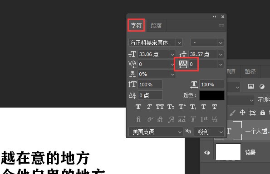Click the fi standard ligatures icon
Image resolution: width=270 pixels, height=174 pixels.
138,119
